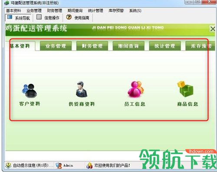Open the 统计管理 menu
The height and width of the screenshot is (172, 217).
pyautogui.click(x=95, y=10)
